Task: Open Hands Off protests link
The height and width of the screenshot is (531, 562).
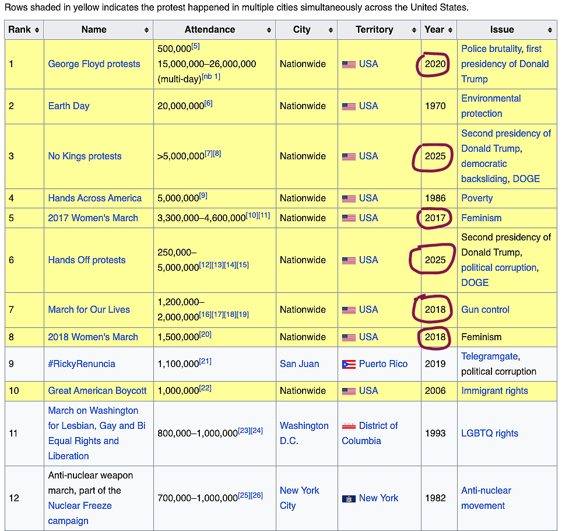Action: pos(87,260)
